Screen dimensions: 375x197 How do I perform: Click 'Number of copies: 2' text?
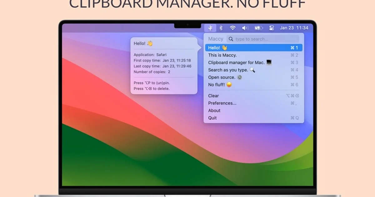[x=152, y=72]
